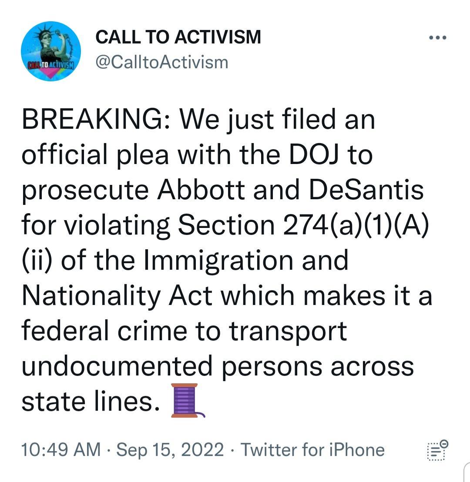Select the CALL TO ACTIVISM display name

click(178, 37)
